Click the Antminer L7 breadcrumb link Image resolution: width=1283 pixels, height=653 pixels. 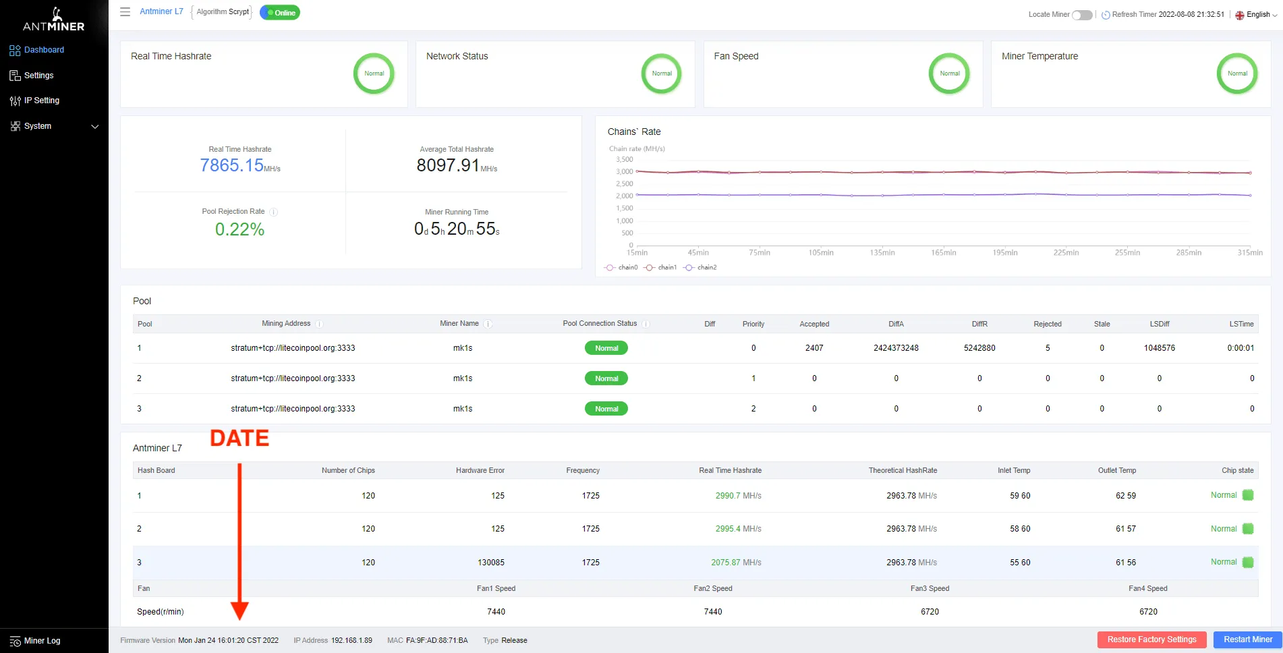pyautogui.click(x=161, y=11)
